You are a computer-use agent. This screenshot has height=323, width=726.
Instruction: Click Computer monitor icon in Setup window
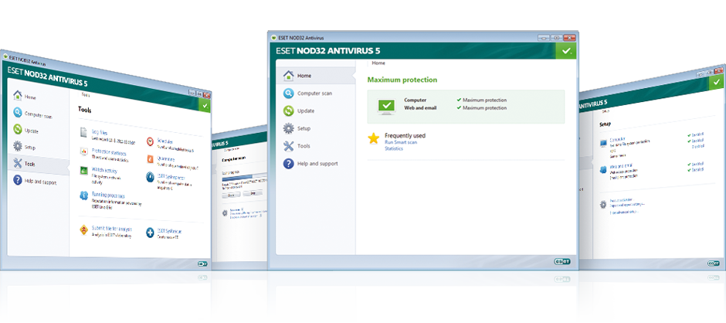[x=603, y=143]
